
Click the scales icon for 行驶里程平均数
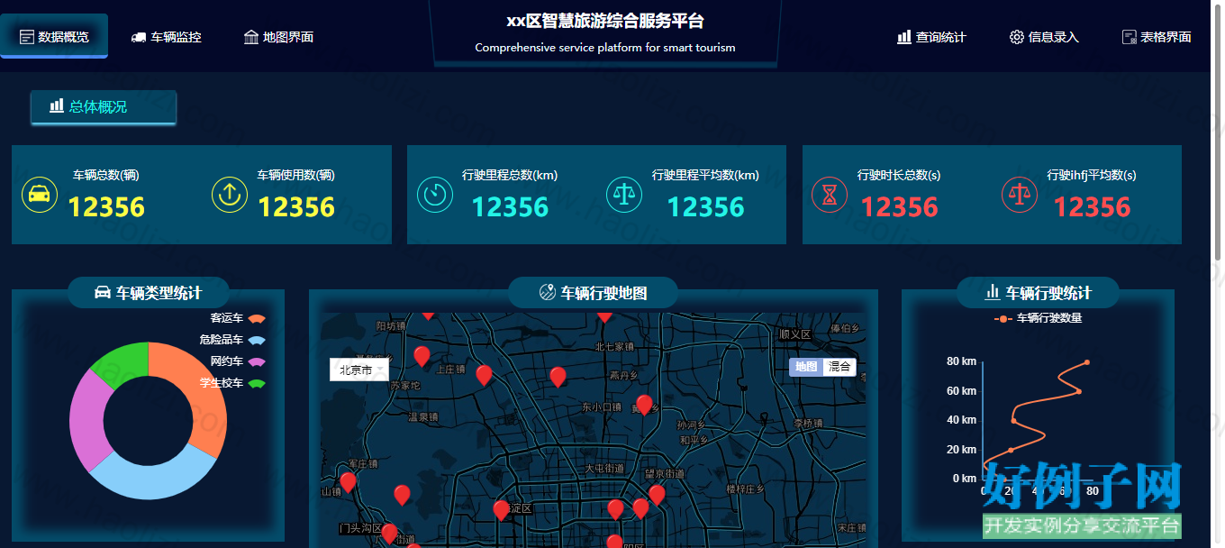tap(624, 194)
